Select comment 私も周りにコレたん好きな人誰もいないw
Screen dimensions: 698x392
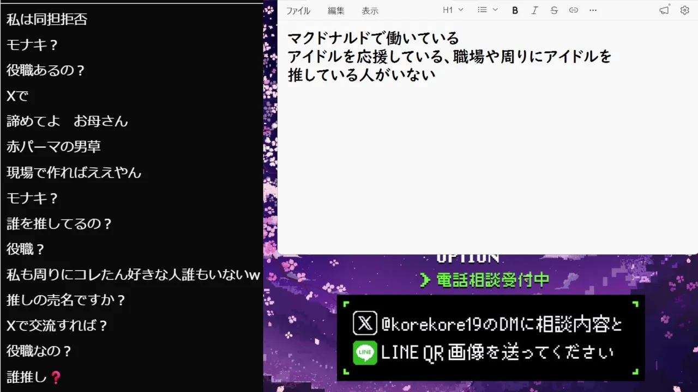pyautogui.click(x=133, y=274)
